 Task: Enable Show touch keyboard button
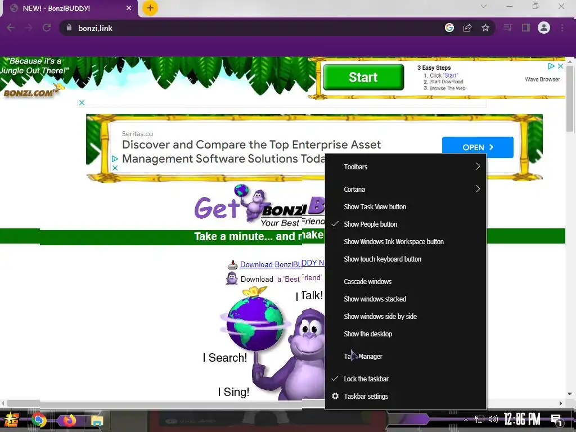[x=406, y=259]
